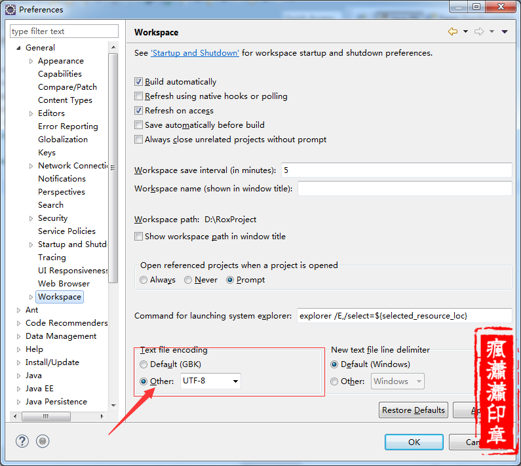521x466 pixels.
Task: Toggle Build automatically checkbox
Action: click(138, 82)
